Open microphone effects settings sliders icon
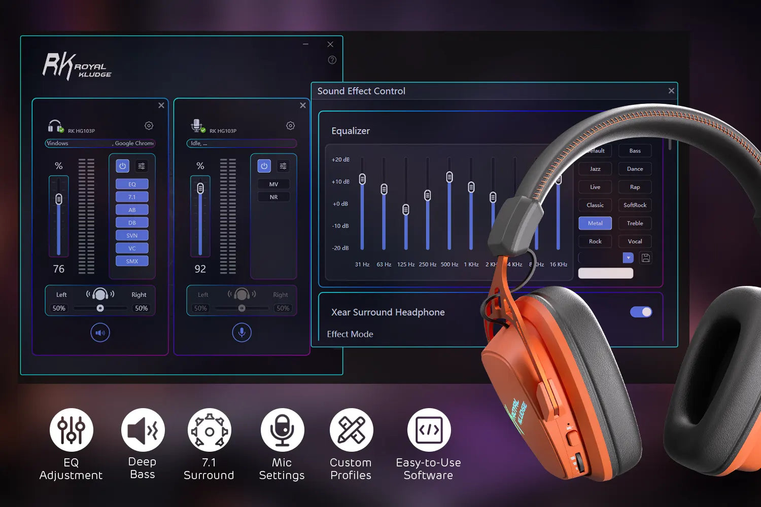The image size is (761, 507). coord(283,166)
